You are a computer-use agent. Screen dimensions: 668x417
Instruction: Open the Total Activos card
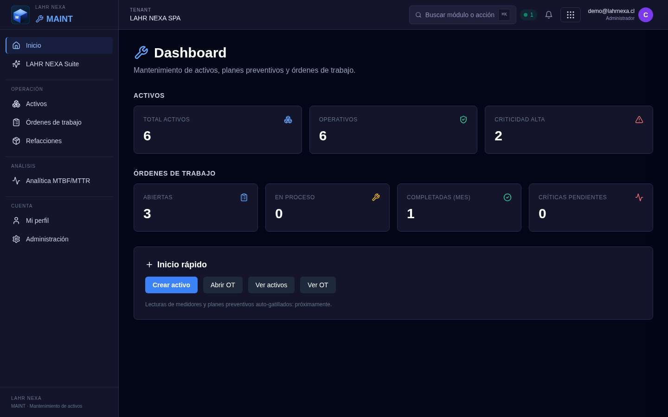coord(218,130)
